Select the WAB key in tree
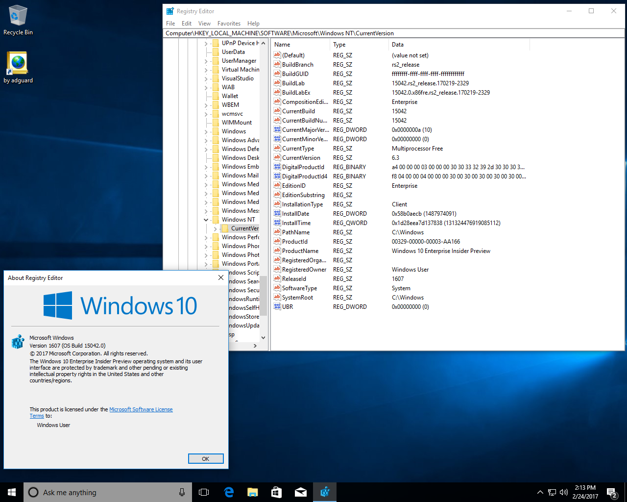The width and height of the screenshot is (627, 502). tap(228, 87)
